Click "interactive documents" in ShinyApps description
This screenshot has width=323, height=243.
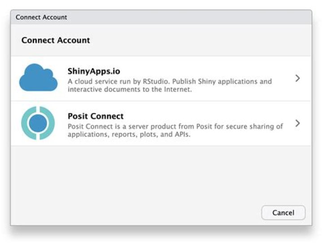pos(102,89)
